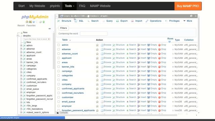Image resolution: width=215 pixels, height=121 pixels.
Task: Click the Rows help question icon
Action: click(169, 42)
